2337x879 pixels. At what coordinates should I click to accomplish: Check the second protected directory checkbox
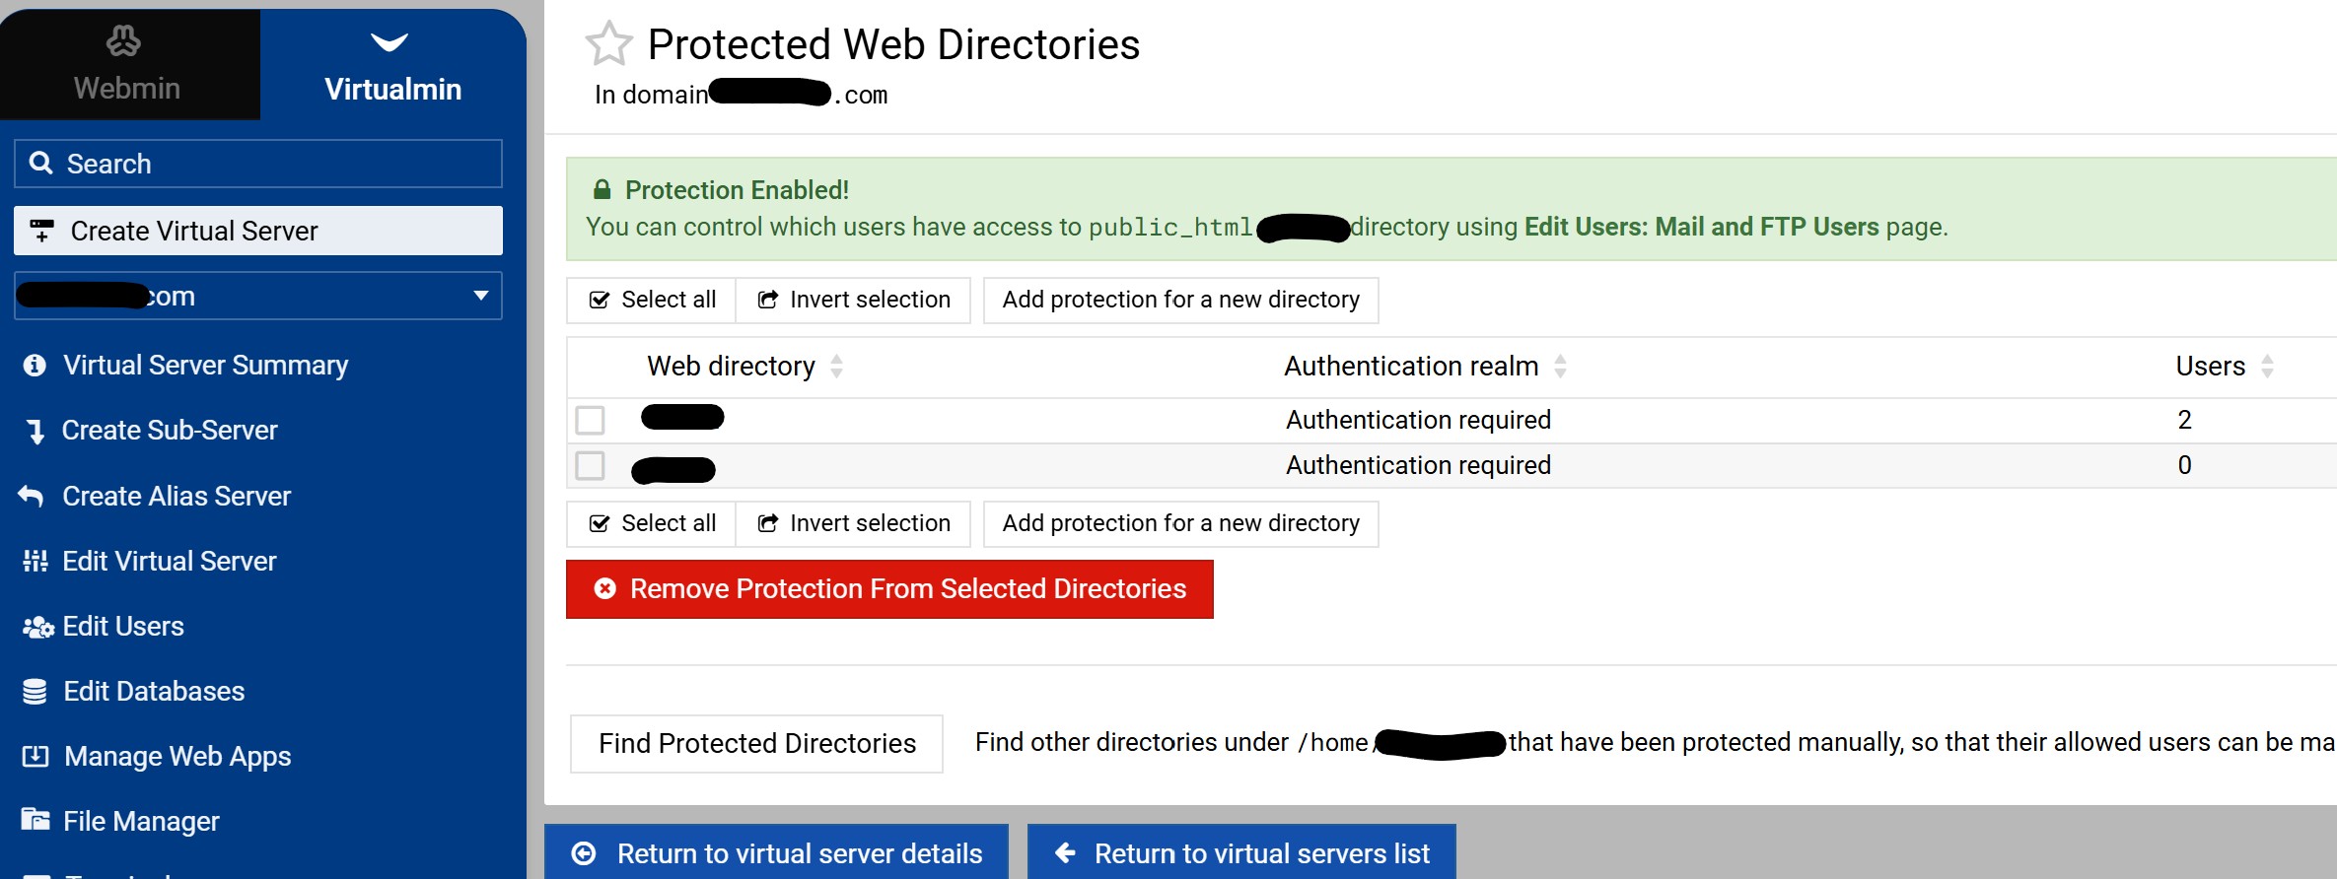click(x=590, y=465)
